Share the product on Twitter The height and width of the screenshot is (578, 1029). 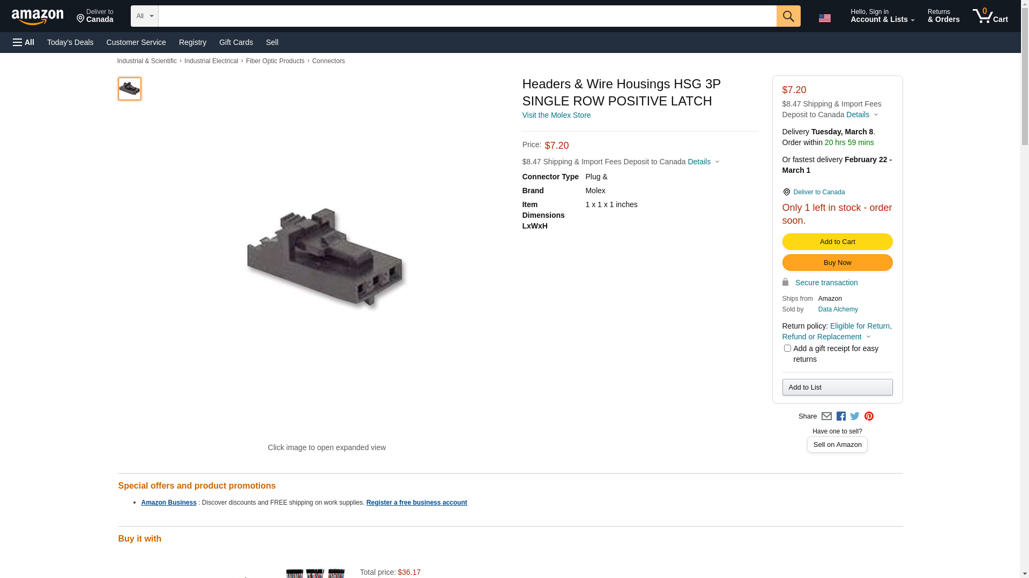[x=855, y=416]
